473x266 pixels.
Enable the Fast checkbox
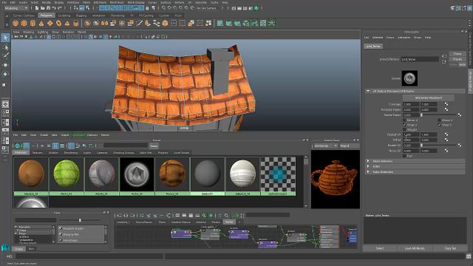[404, 156]
